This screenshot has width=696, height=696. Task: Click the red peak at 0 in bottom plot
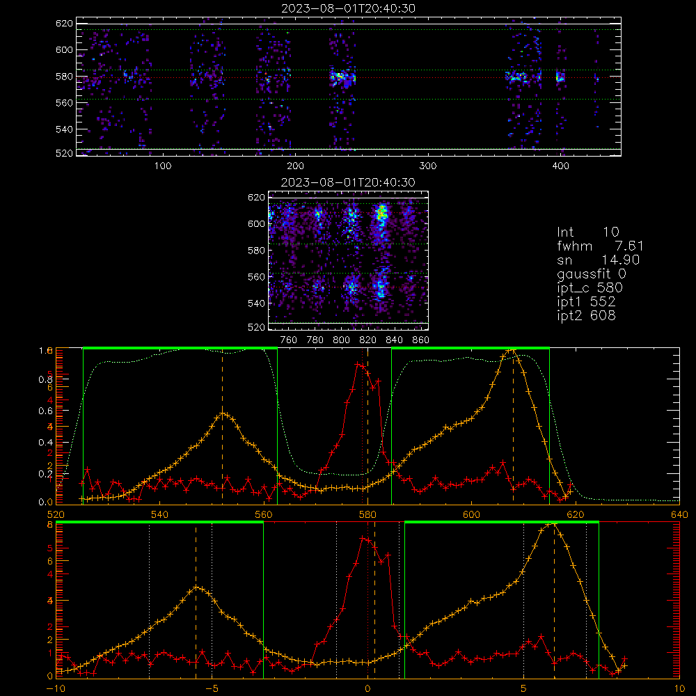(363, 538)
